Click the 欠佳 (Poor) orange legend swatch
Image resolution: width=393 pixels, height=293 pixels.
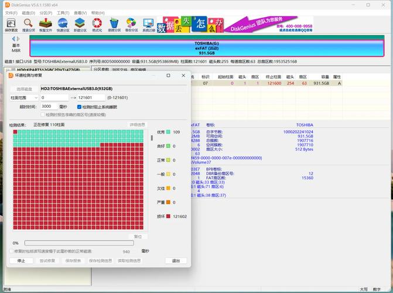(168, 188)
